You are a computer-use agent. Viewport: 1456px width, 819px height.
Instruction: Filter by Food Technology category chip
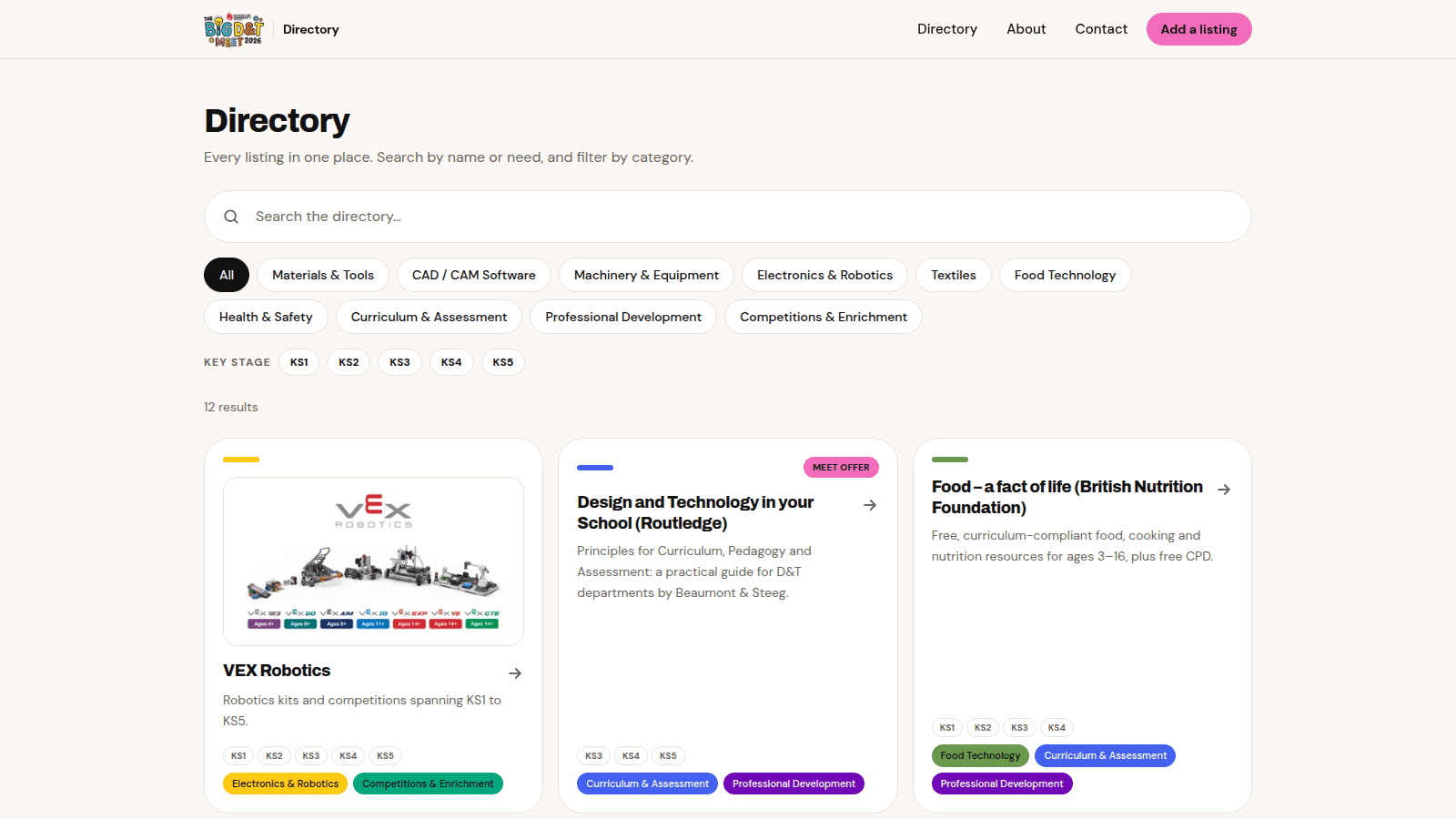point(1066,275)
